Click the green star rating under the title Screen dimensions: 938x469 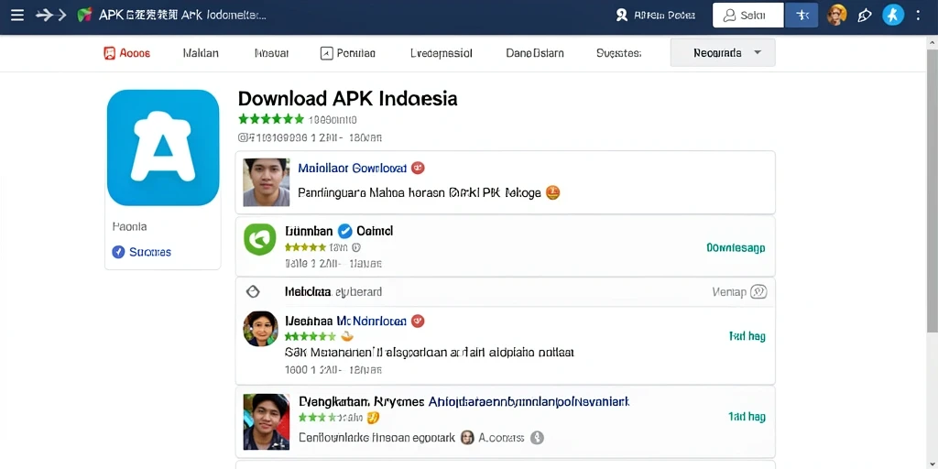click(x=271, y=119)
